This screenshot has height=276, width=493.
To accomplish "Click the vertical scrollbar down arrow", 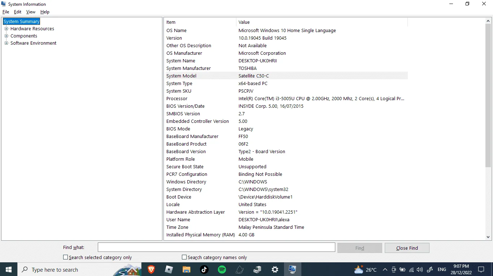I will 488,237.
